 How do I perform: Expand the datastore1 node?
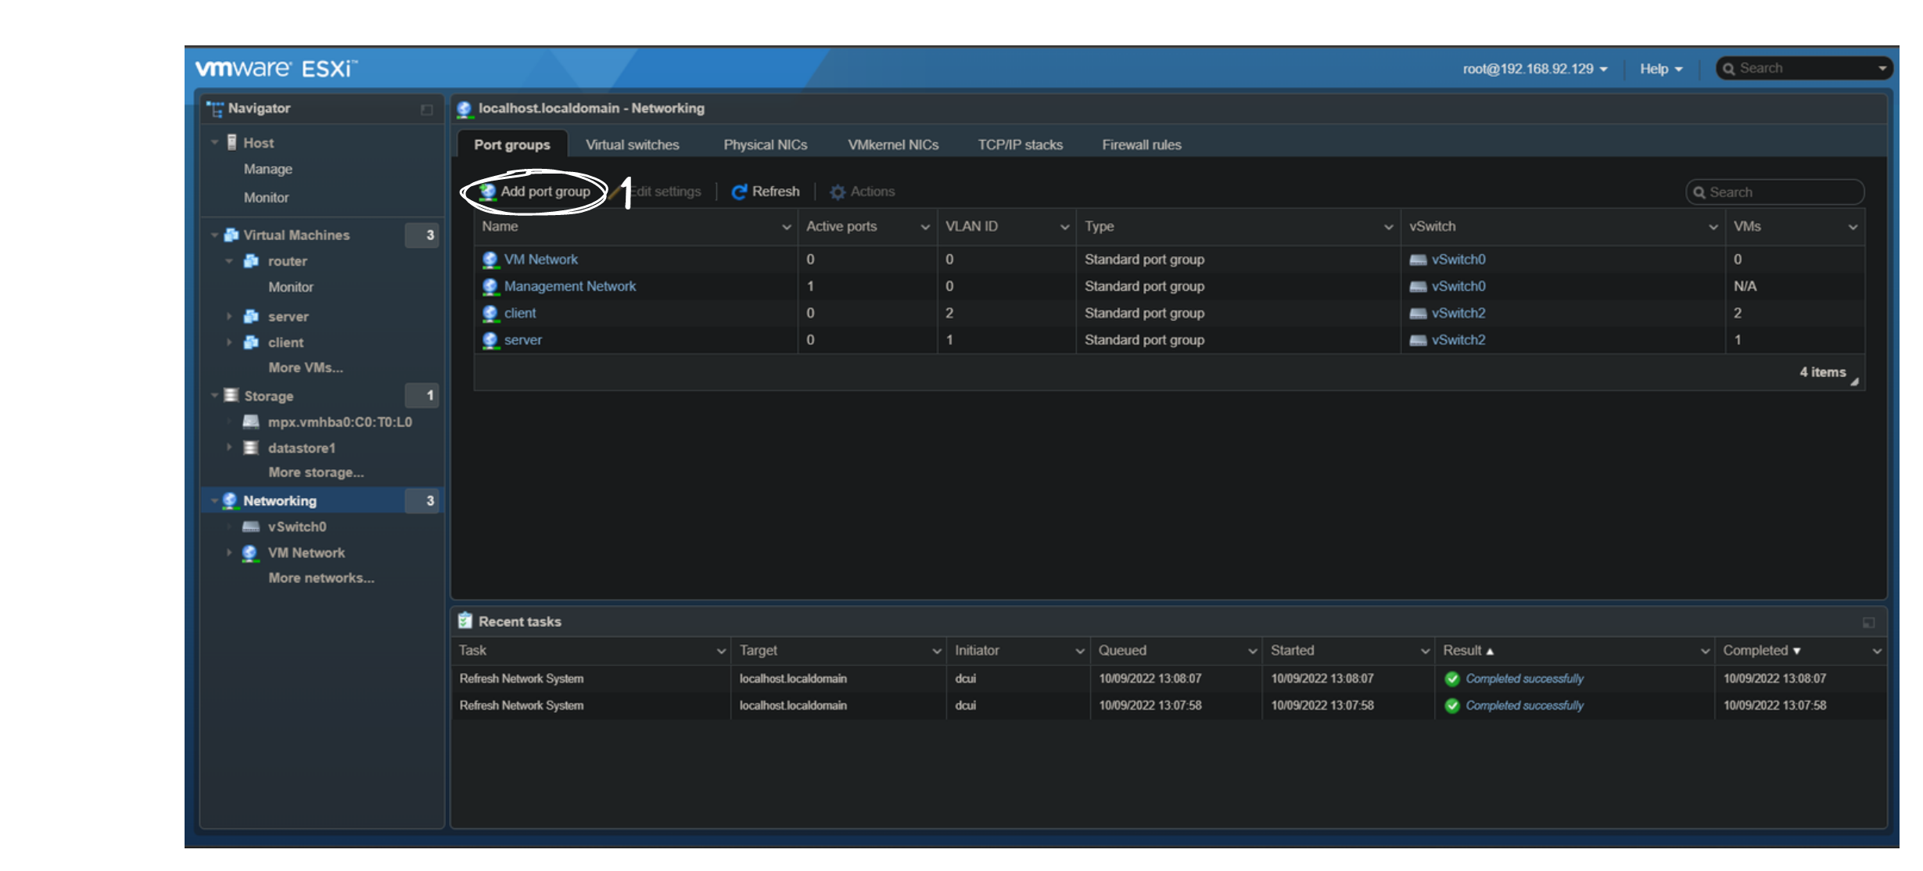pyautogui.click(x=229, y=447)
